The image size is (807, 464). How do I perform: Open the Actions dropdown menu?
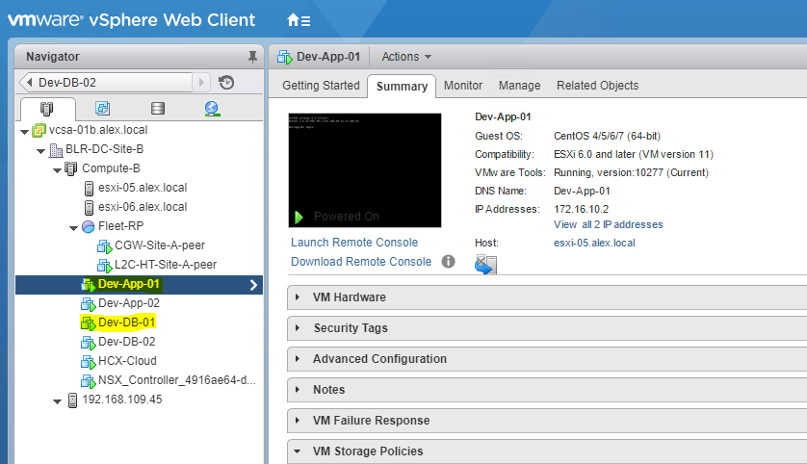coord(406,57)
